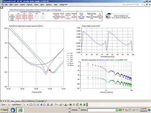
Task: Go to previous sheet tab arrow
Action: pos(4,101)
